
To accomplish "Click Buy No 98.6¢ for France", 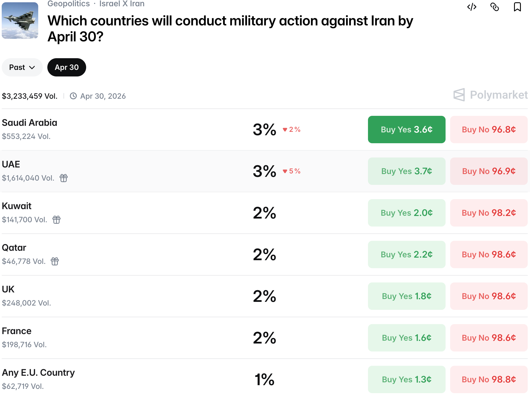I will coord(489,338).
